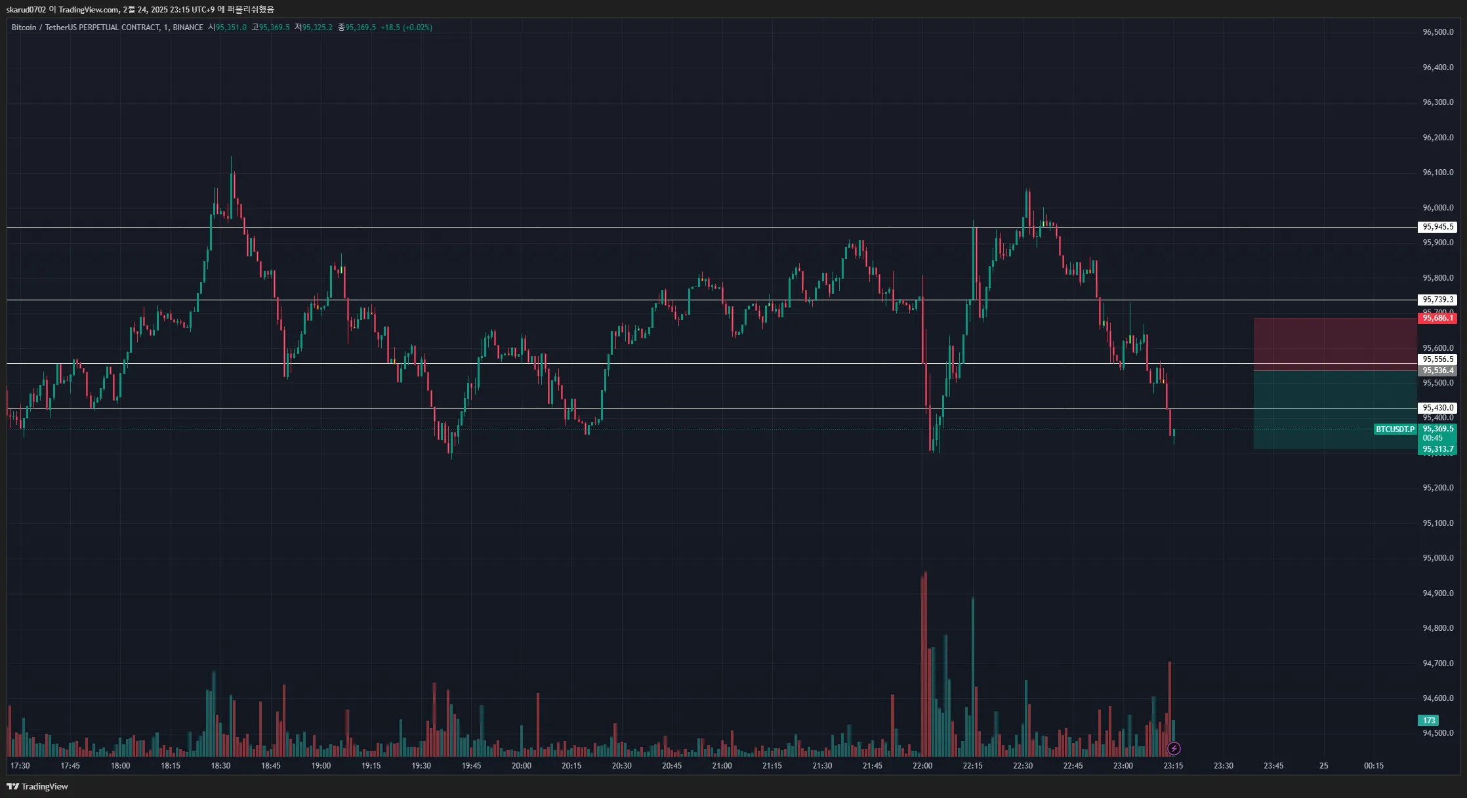Click the 95,000.0 price axis label
Viewport: 1467px width, 798px height.
(x=1438, y=558)
